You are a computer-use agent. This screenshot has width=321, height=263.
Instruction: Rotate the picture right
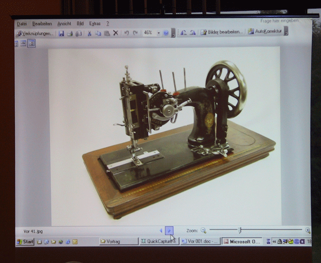point(193,32)
